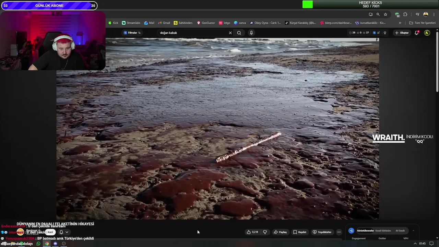The image size is (439, 247).
Task: Clear the search text with the X
Action: pos(230,33)
